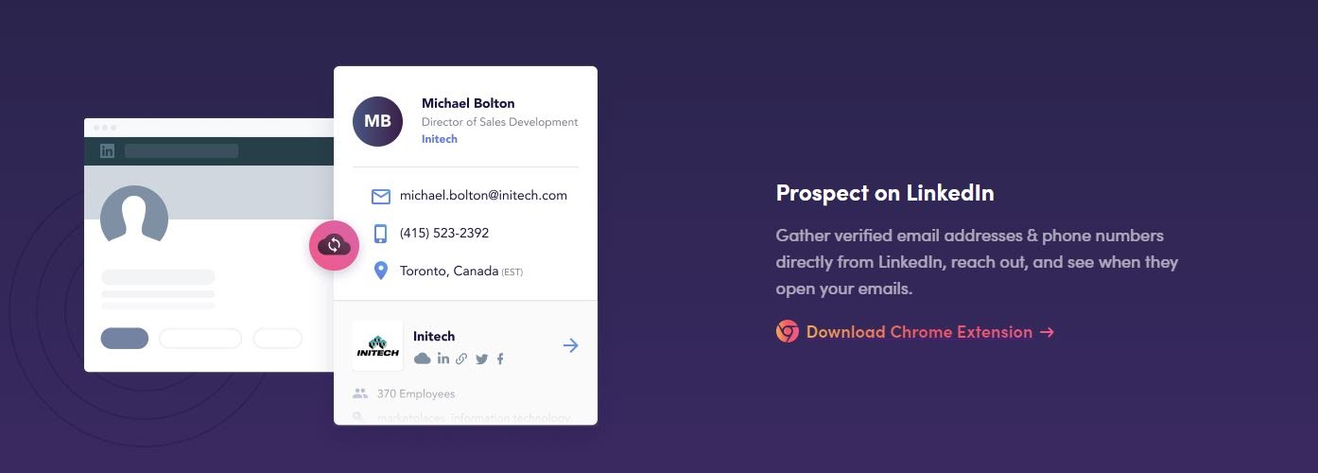Click the website link icon under Initech
The image size is (1318, 473).
(x=461, y=359)
